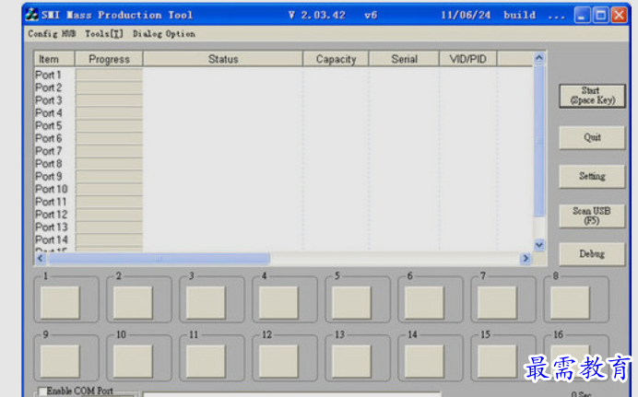
Task: Select port slot 15 box
Action: tap(497, 361)
